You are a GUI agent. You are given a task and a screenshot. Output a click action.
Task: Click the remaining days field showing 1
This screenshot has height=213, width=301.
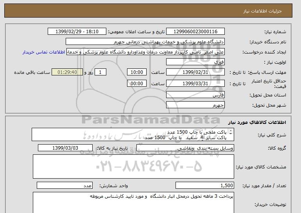click(x=100, y=72)
